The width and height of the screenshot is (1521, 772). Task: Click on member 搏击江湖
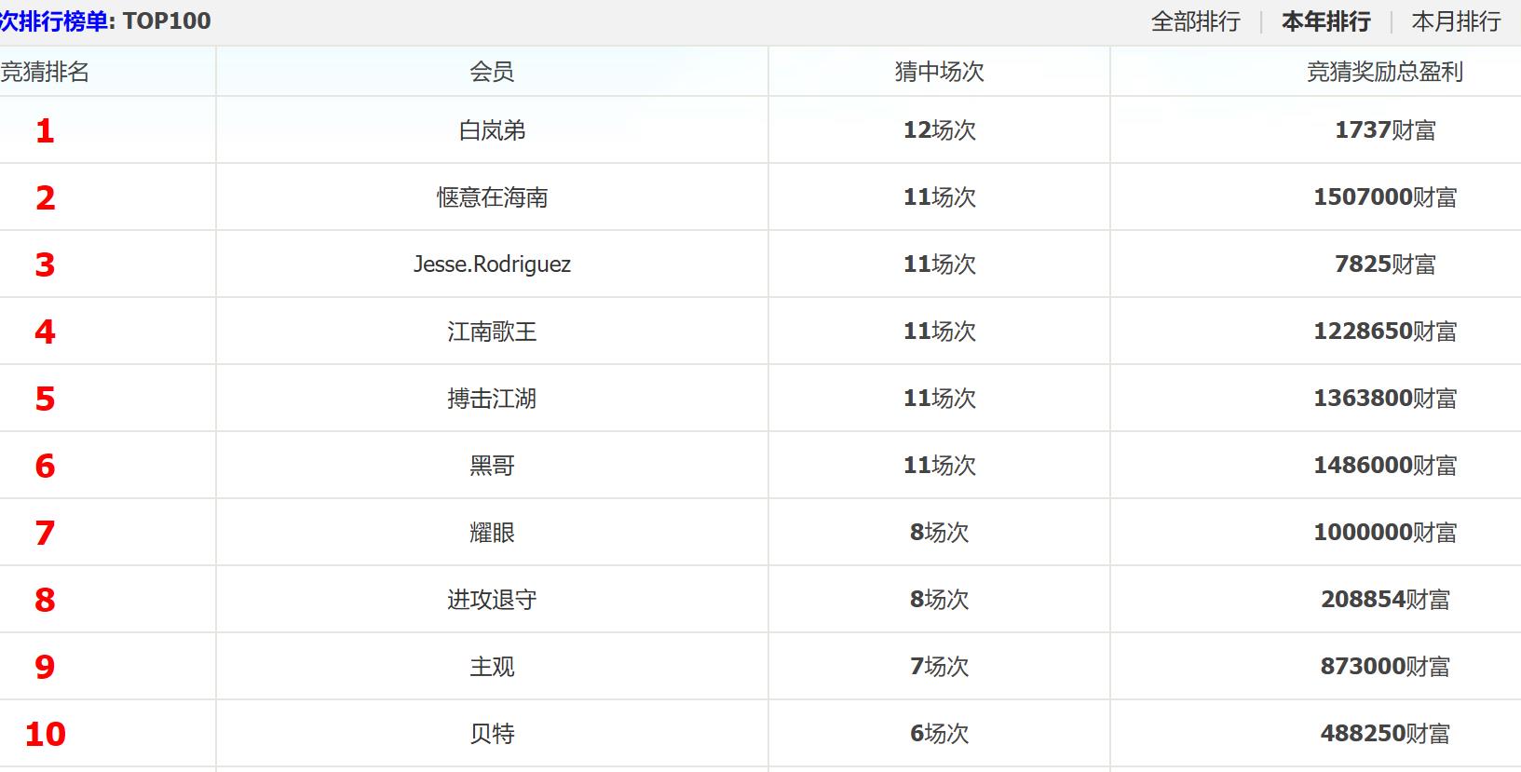492,399
